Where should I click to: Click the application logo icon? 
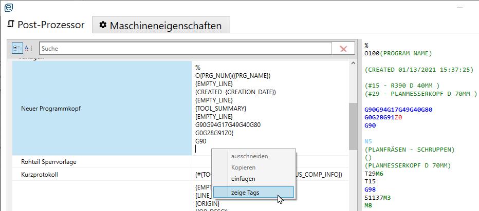click(x=9, y=6)
